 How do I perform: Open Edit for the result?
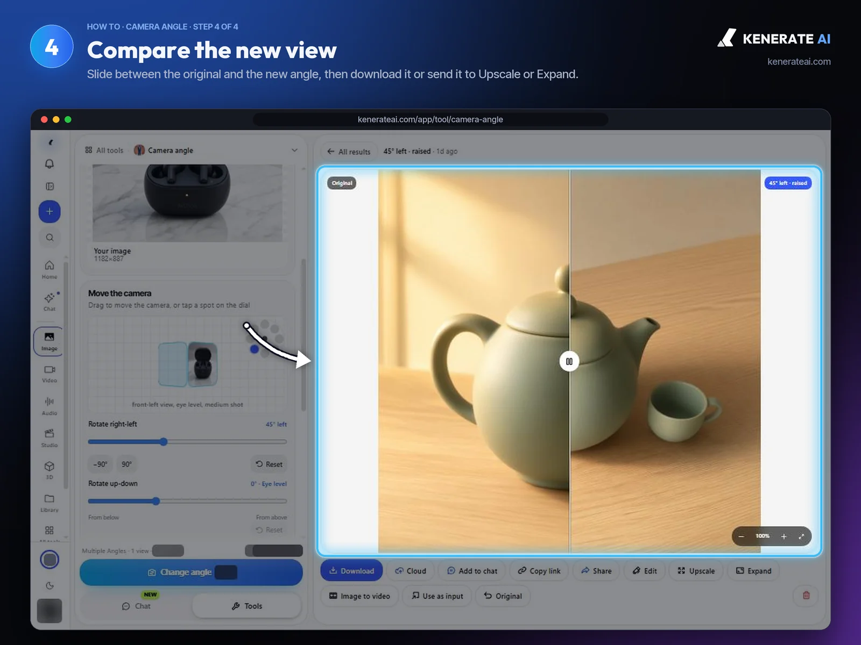tap(645, 571)
